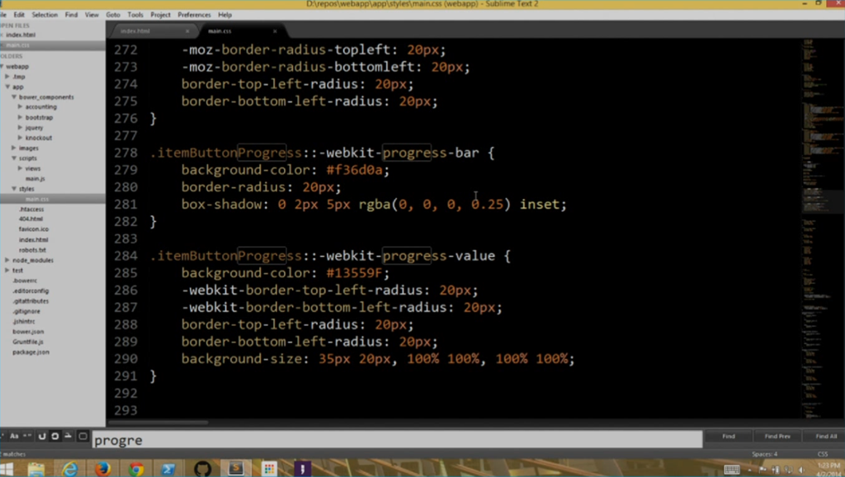Expand the node_modules folder

coord(7,260)
